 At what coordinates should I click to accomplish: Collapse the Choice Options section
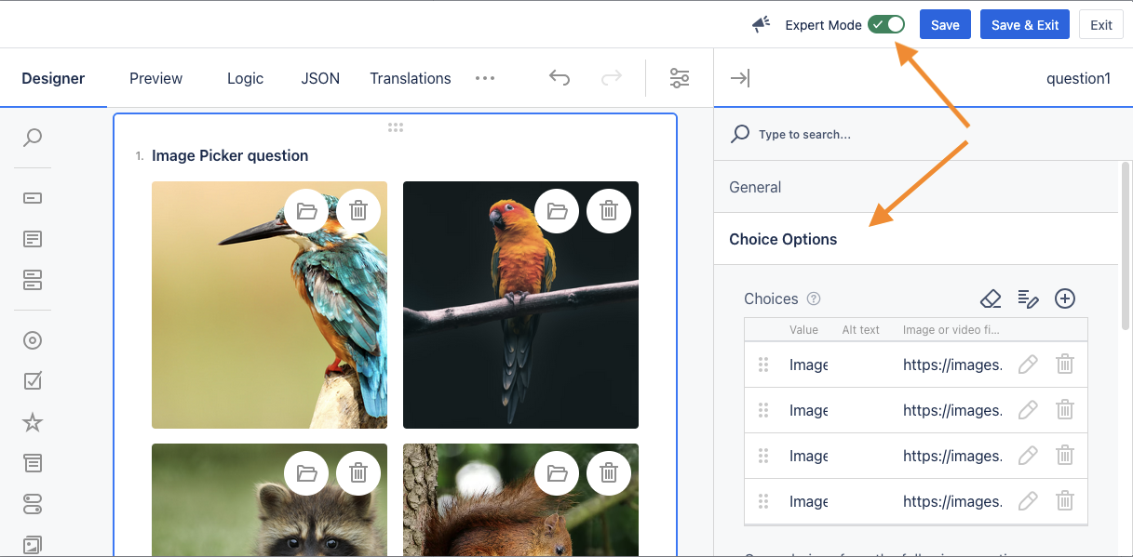pyautogui.click(x=915, y=239)
